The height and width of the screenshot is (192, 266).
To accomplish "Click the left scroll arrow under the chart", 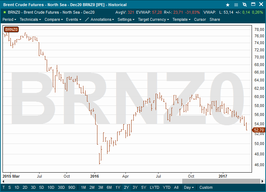I will point(3,181).
